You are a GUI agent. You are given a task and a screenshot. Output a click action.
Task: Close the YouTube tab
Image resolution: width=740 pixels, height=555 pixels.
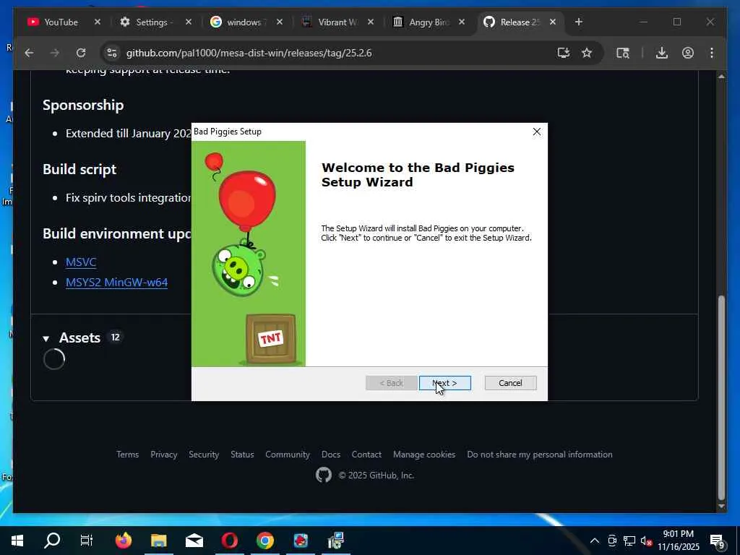pos(98,22)
